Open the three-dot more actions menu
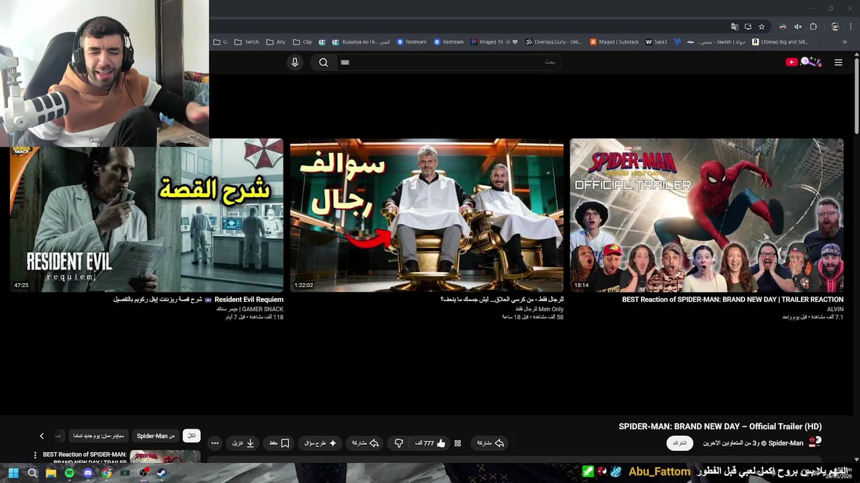The width and height of the screenshot is (860, 483). coord(215,443)
